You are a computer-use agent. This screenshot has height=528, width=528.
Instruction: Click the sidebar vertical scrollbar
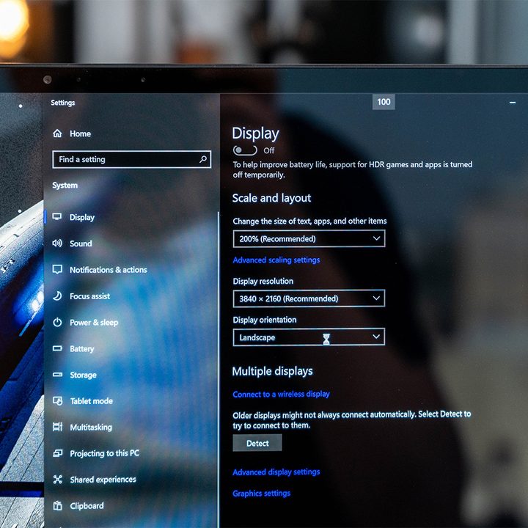click(219, 369)
